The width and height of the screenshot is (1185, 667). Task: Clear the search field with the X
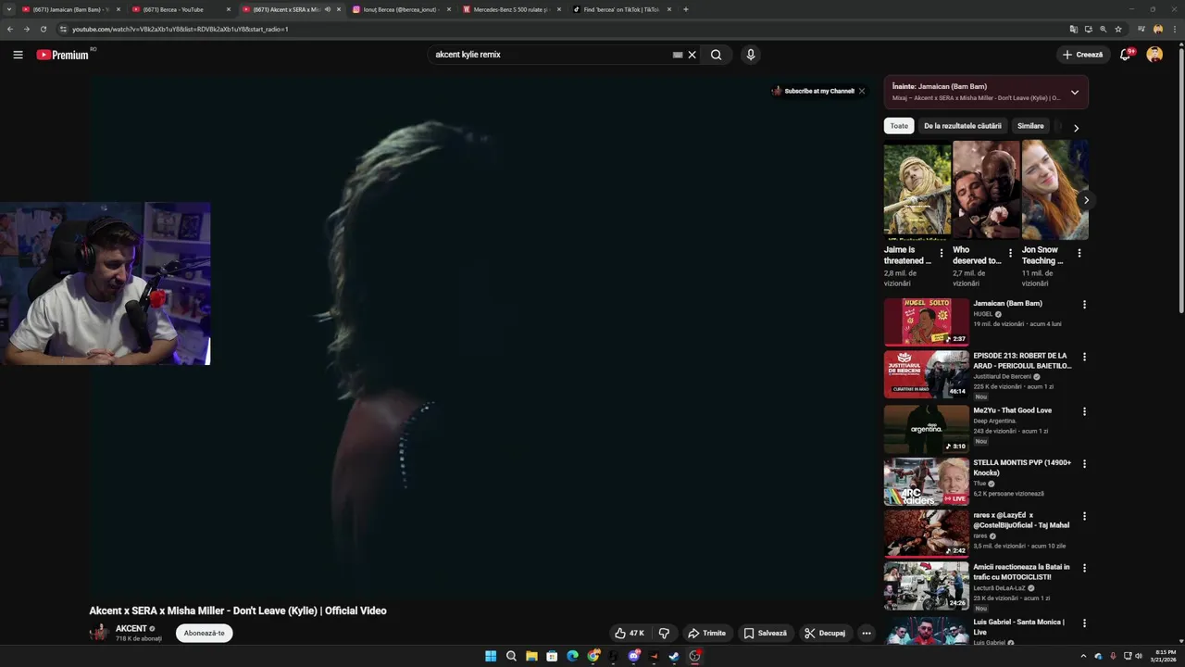pos(692,55)
